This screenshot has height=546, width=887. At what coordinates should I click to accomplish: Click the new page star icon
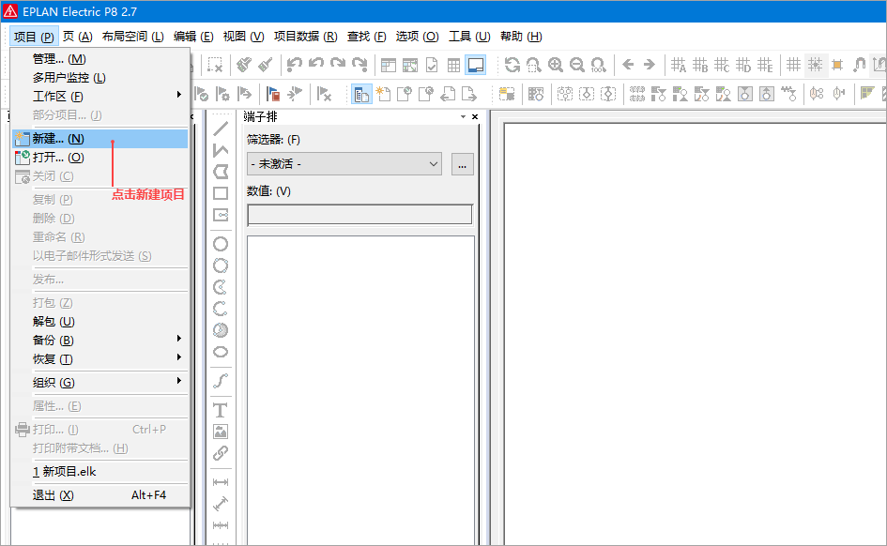pos(383,94)
